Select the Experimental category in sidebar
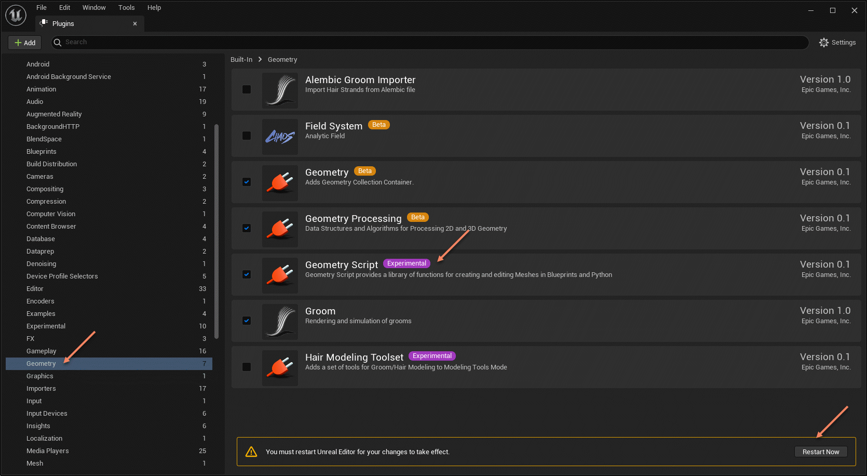867x476 pixels. coord(46,326)
